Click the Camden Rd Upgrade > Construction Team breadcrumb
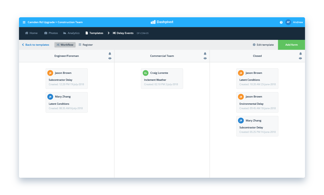The image size is (324, 195). point(55,22)
